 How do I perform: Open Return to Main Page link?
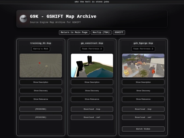coord(74,32)
